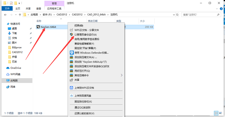The width and height of the screenshot is (225, 117).
Task: Click CAD_2012_64bit in address path
Action: [x=96, y=15]
